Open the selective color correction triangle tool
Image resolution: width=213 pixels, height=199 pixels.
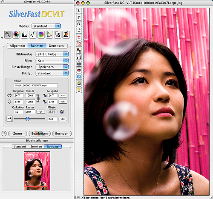click(49, 34)
